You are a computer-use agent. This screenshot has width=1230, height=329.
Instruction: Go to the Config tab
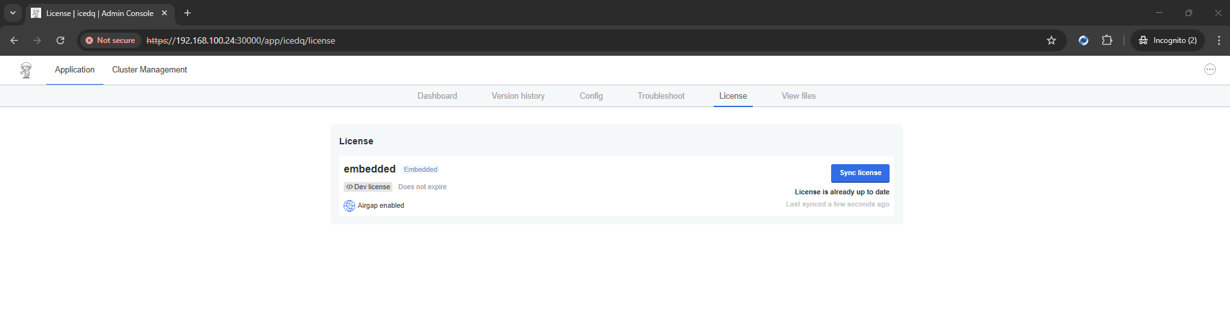[591, 96]
